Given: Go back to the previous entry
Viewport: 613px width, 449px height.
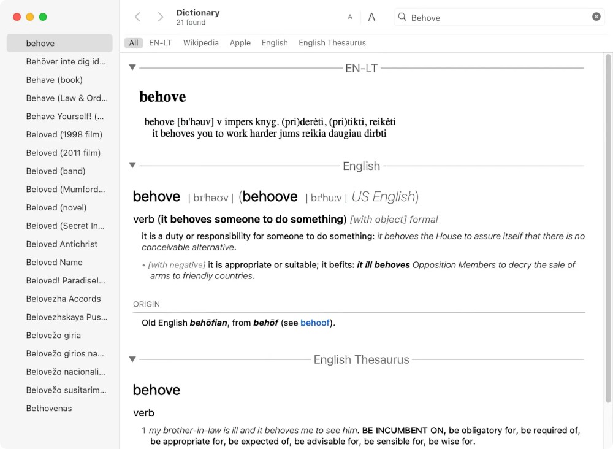Looking at the screenshot, I should pos(137,17).
